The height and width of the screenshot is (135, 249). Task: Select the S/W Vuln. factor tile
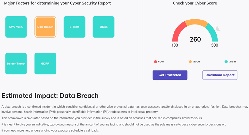16,27
